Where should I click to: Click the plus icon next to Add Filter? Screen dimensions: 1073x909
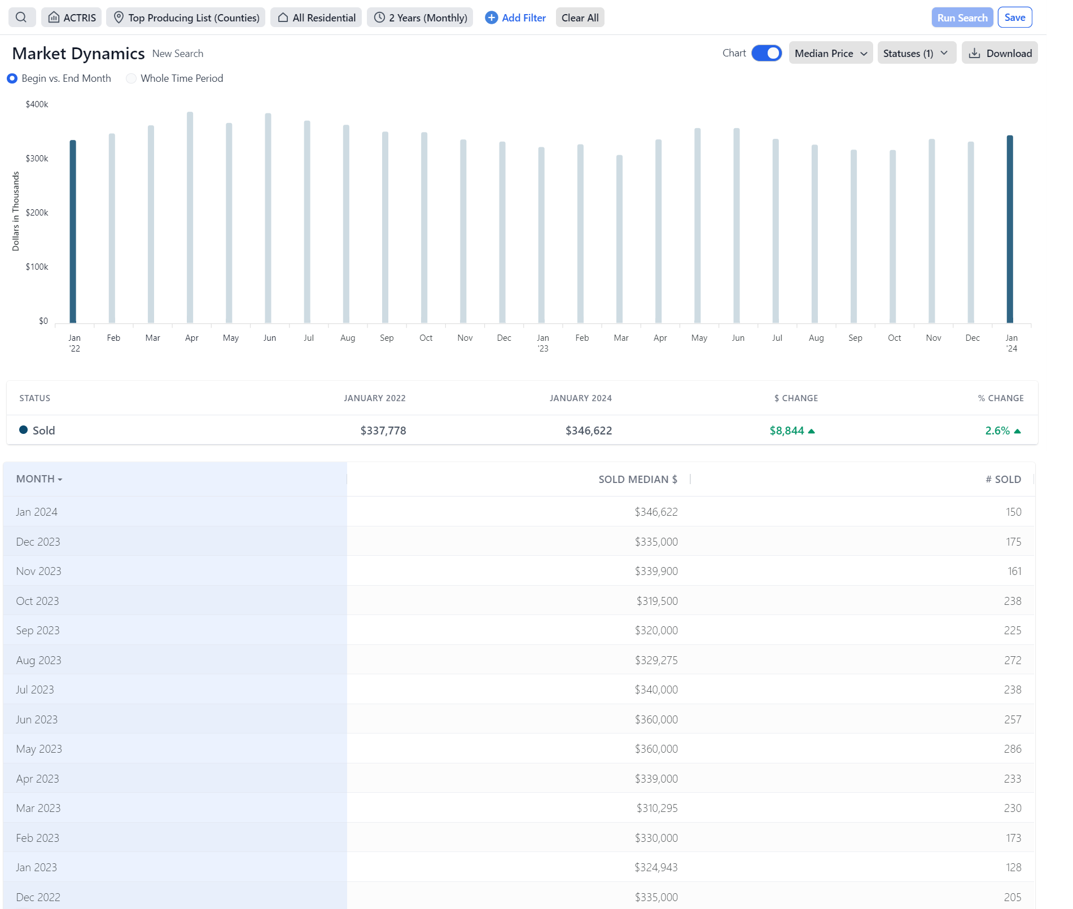coord(490,17)
